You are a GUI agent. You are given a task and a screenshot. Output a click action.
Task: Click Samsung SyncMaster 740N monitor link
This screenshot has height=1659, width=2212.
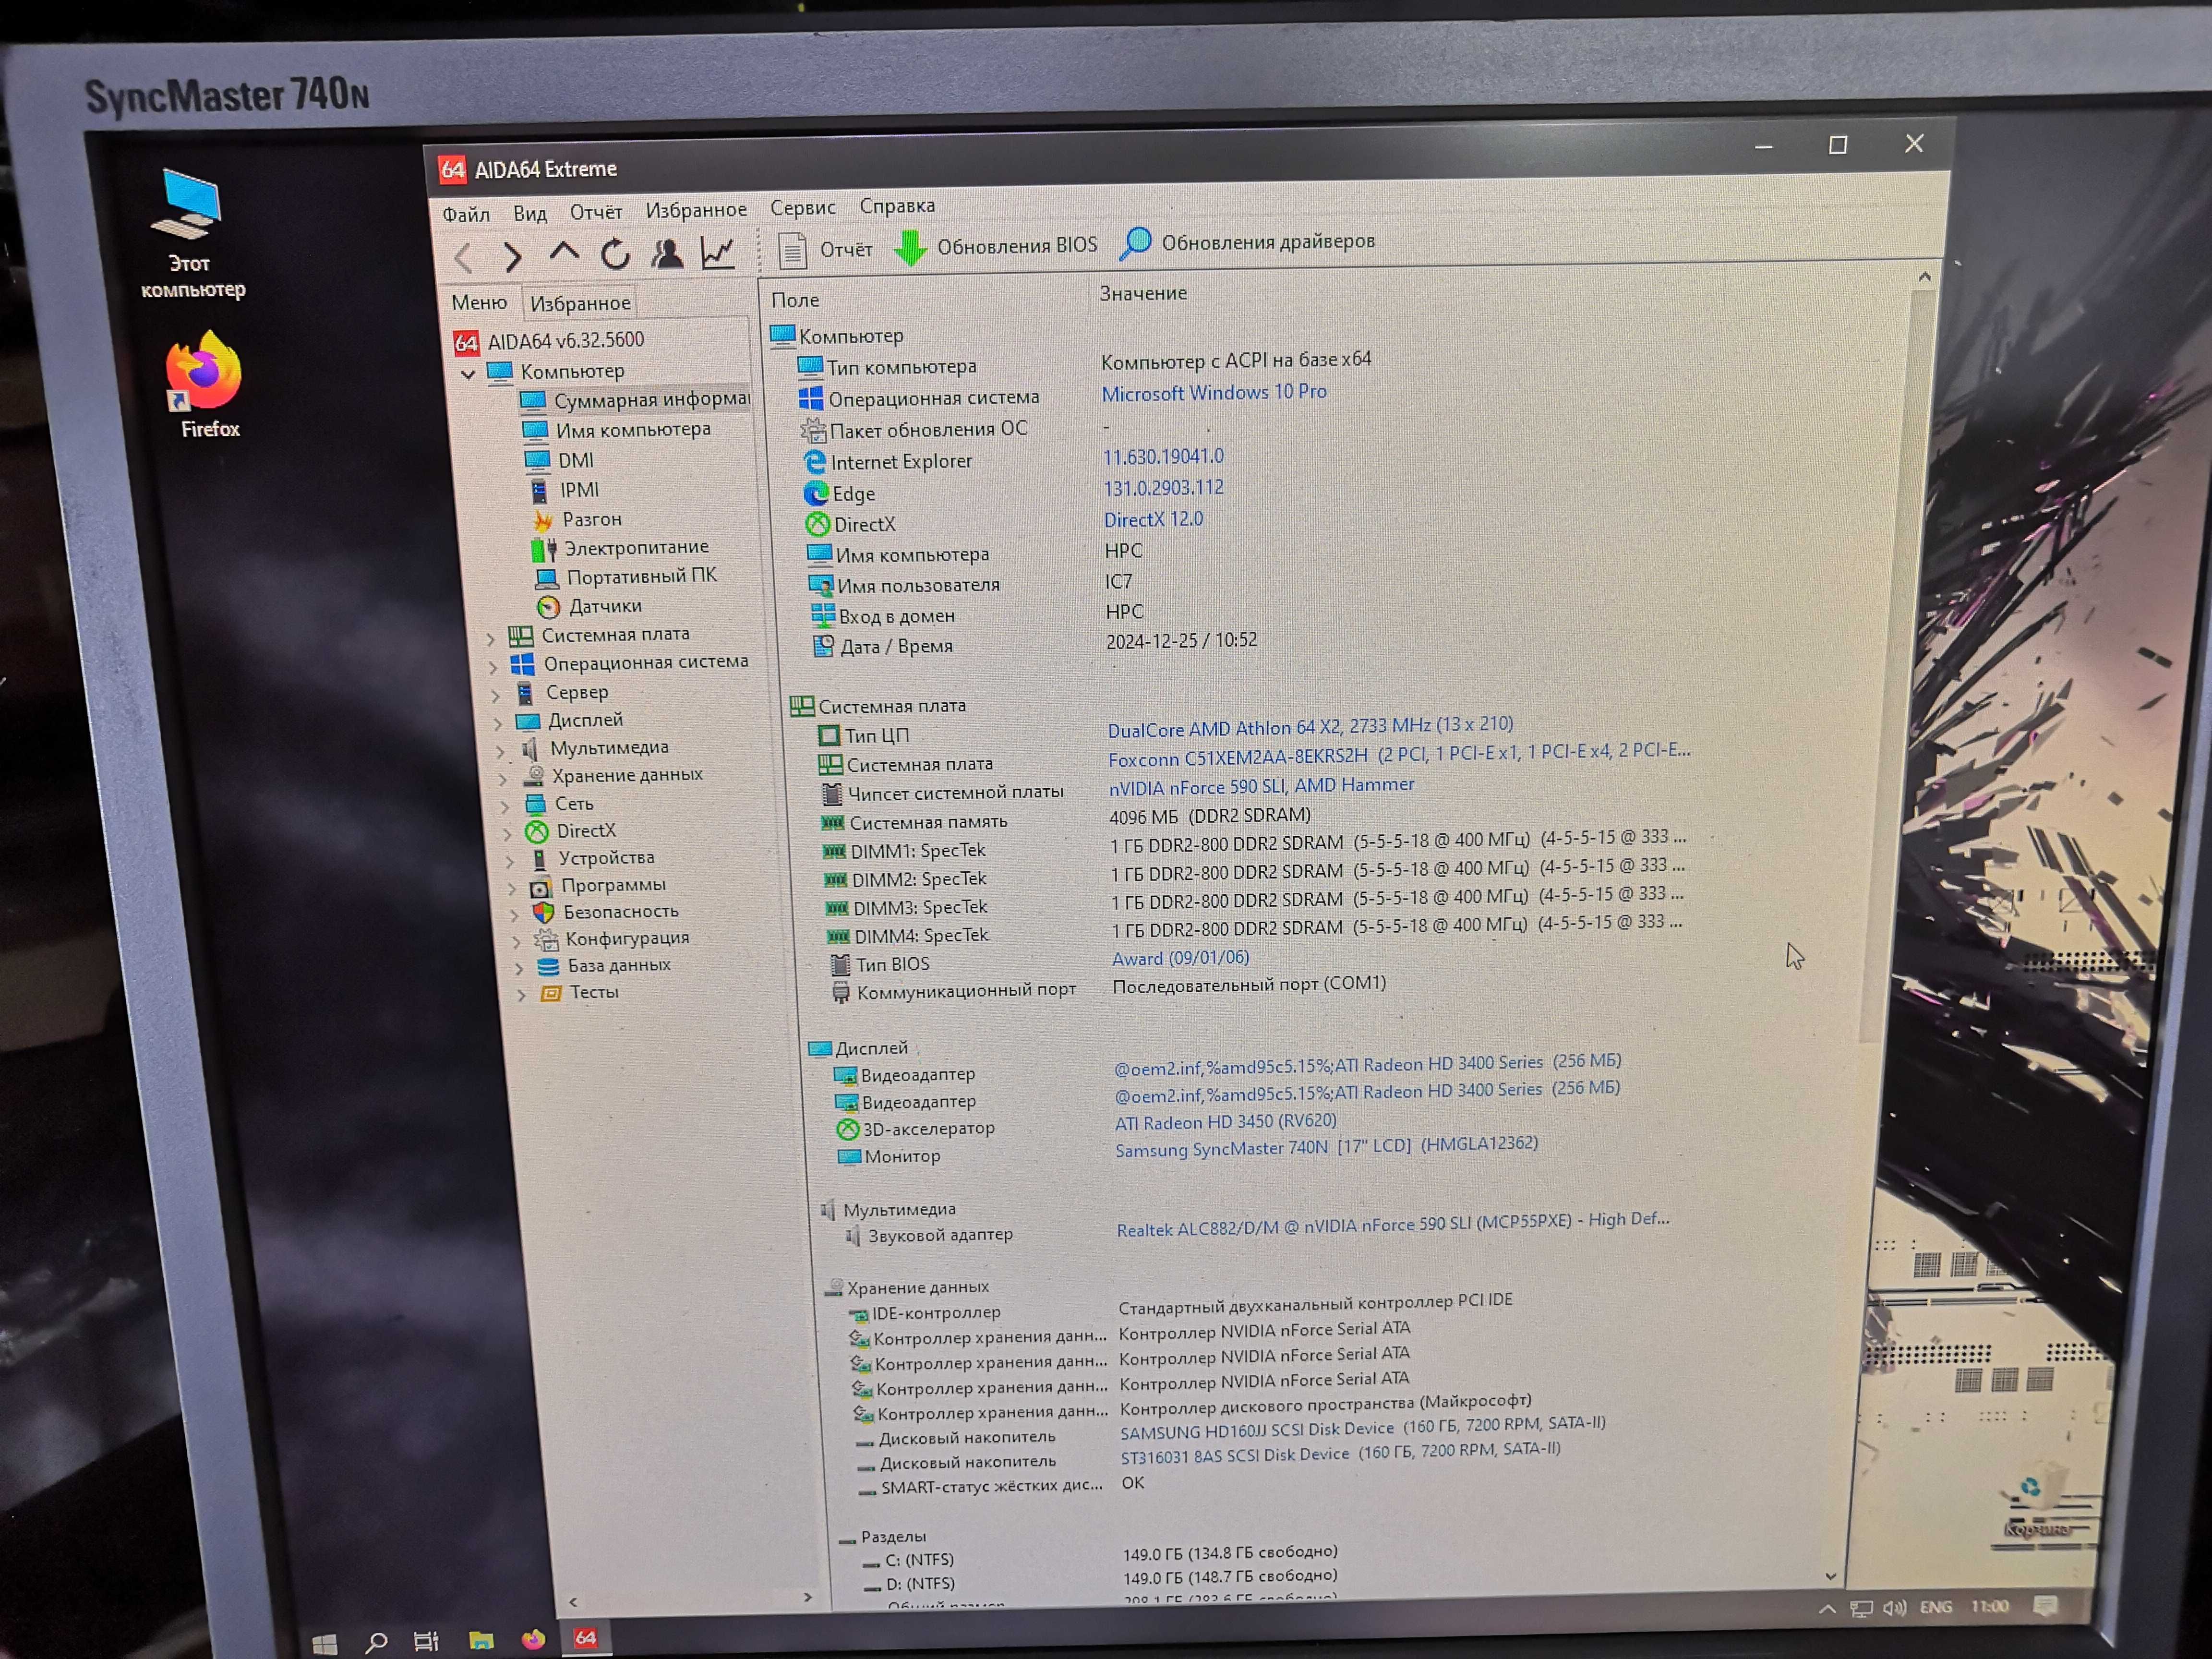point(1326,1147)
